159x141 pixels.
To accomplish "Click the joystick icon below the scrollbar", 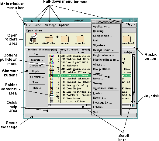I will point(134,105).
